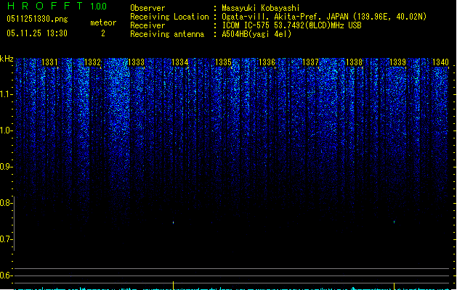Click the yellow detection tick below 1334
457x290 pixels.
pyautogui.click(x=174, y=286)
